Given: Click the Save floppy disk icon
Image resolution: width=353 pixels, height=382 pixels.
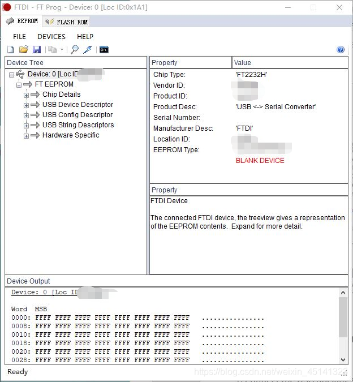Looking at the screenshot, I should 37,49.
